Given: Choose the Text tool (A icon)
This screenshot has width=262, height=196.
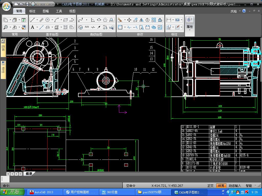Looking at the screenshot, I should coord(33,27).
